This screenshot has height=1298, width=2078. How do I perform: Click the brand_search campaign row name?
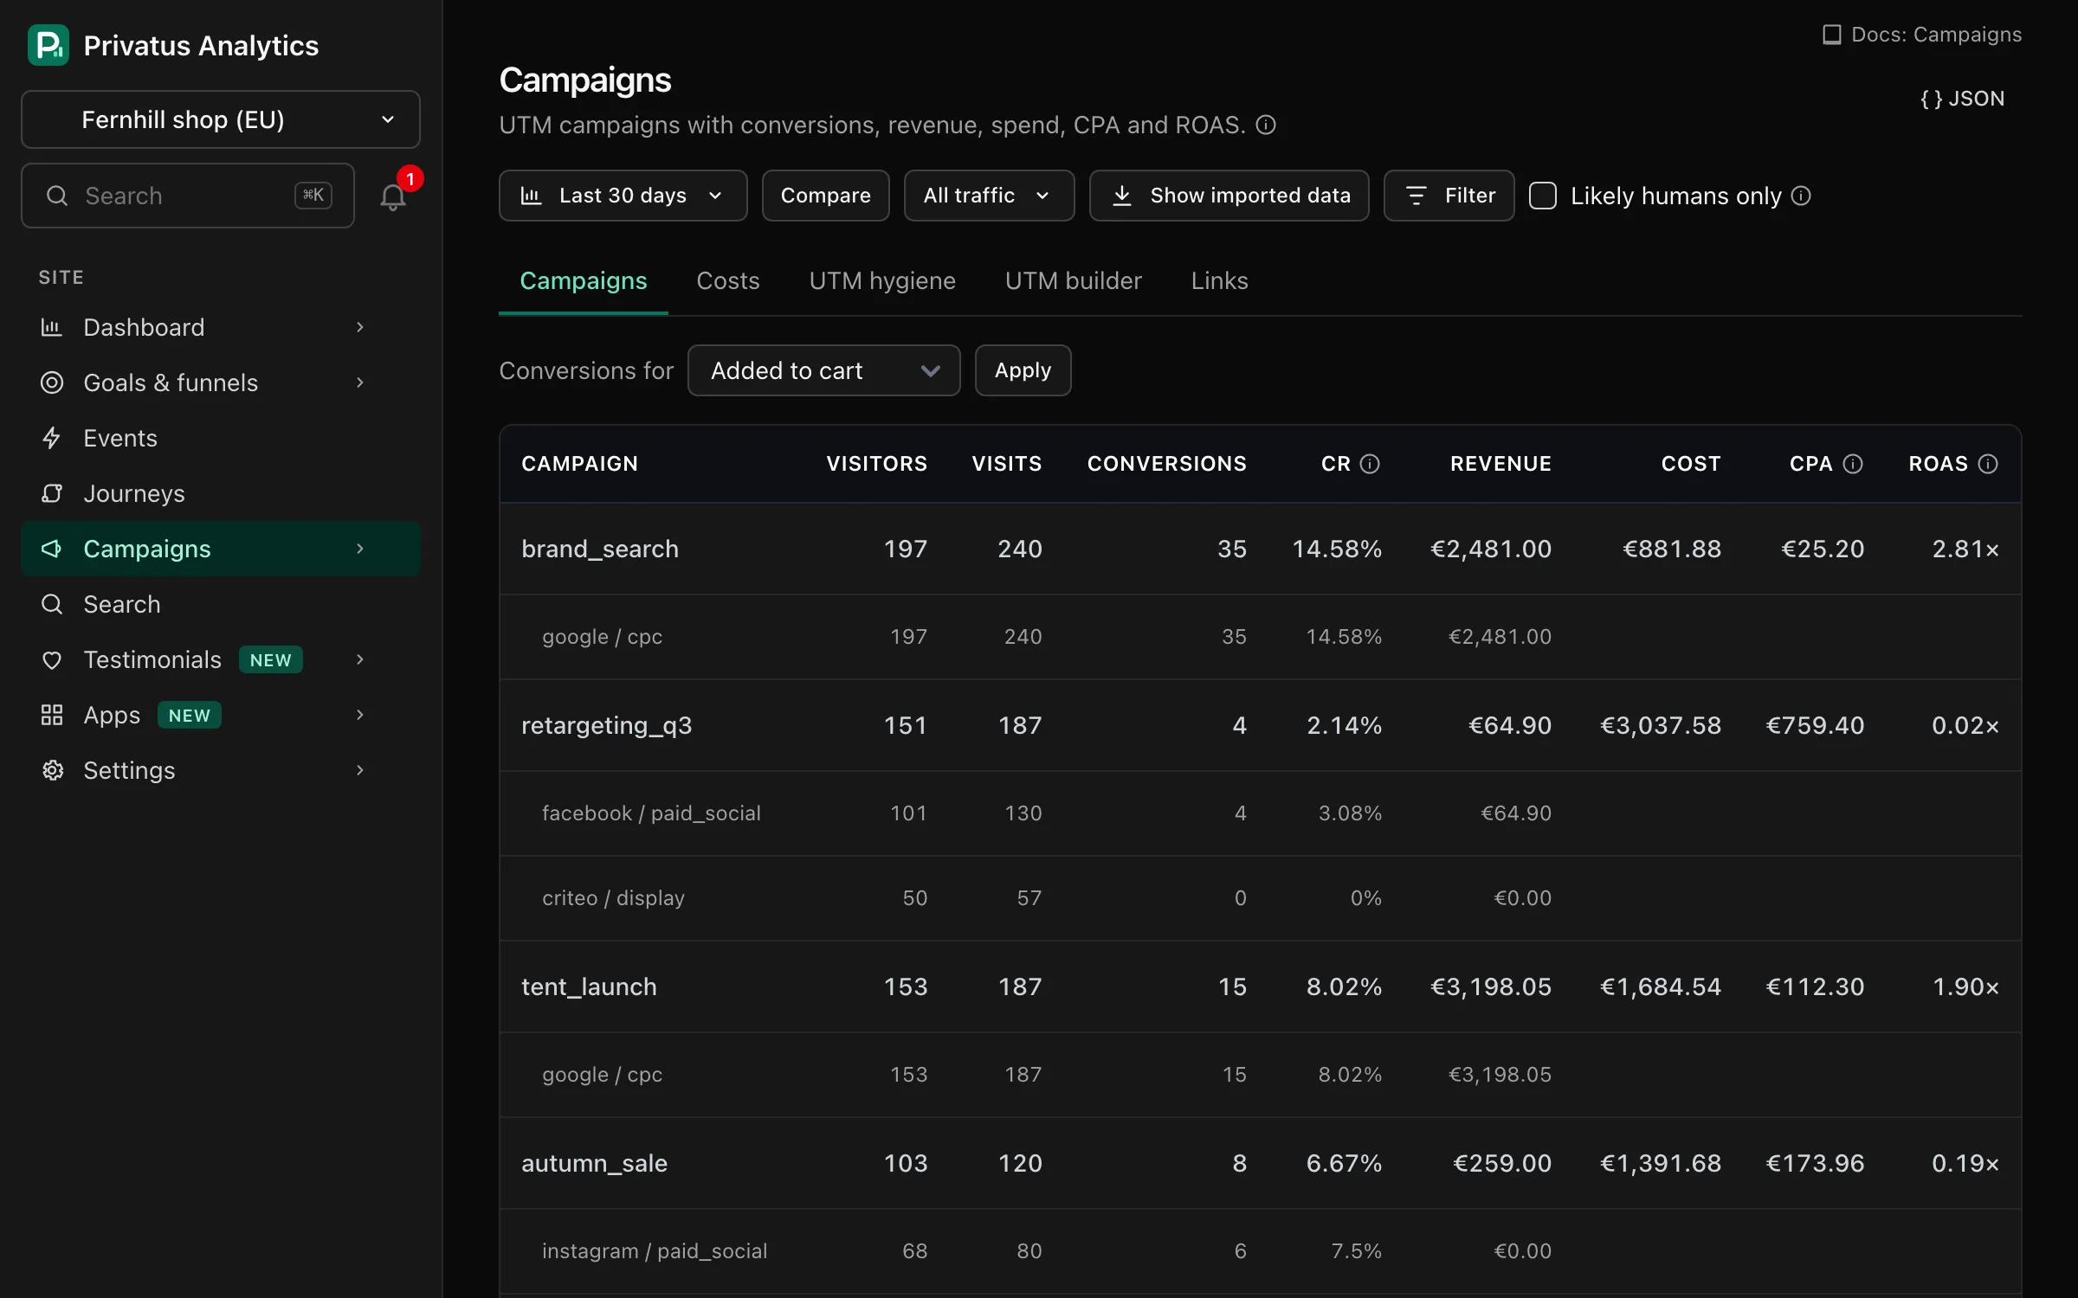600,549
